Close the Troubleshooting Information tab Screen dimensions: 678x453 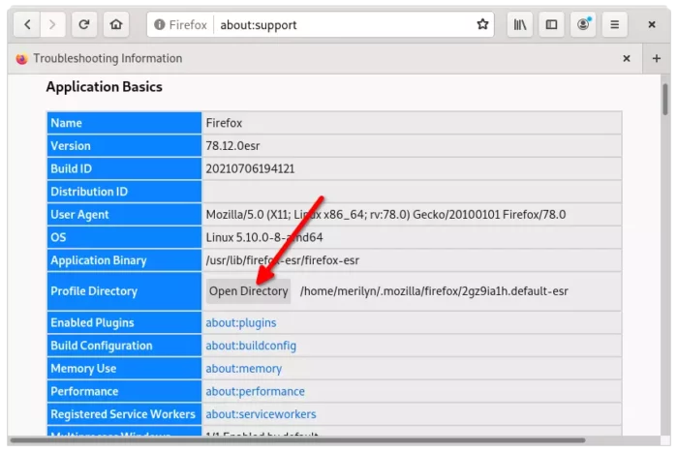tap(626, 58)
